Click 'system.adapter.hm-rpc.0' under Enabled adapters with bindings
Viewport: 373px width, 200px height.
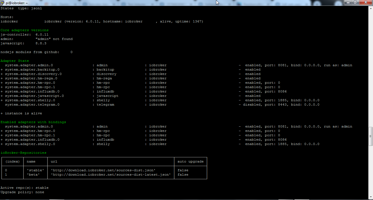coord(30,131)
